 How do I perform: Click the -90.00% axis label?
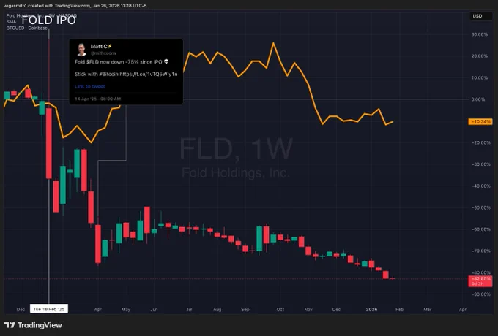[480, 294]
